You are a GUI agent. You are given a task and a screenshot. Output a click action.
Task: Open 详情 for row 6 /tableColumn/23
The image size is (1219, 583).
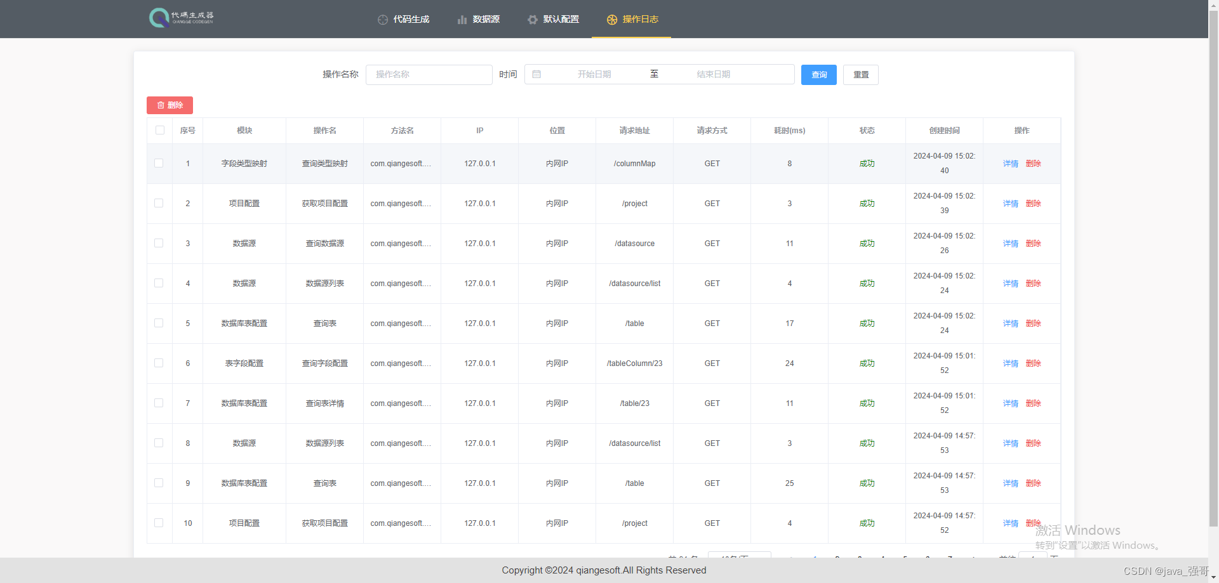1011,364
